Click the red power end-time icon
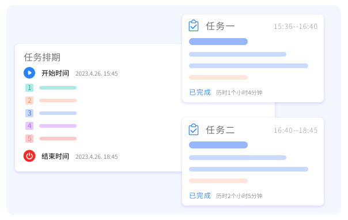Screen dimensions: 348x220 click(29, 156)
